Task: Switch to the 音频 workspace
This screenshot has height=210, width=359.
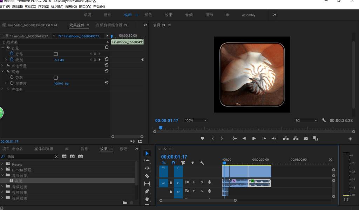Action: (x=189, y=15)
